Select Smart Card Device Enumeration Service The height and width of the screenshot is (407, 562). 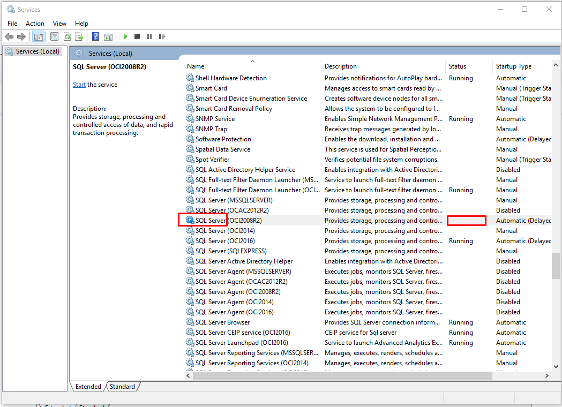(x=369, y=98)
